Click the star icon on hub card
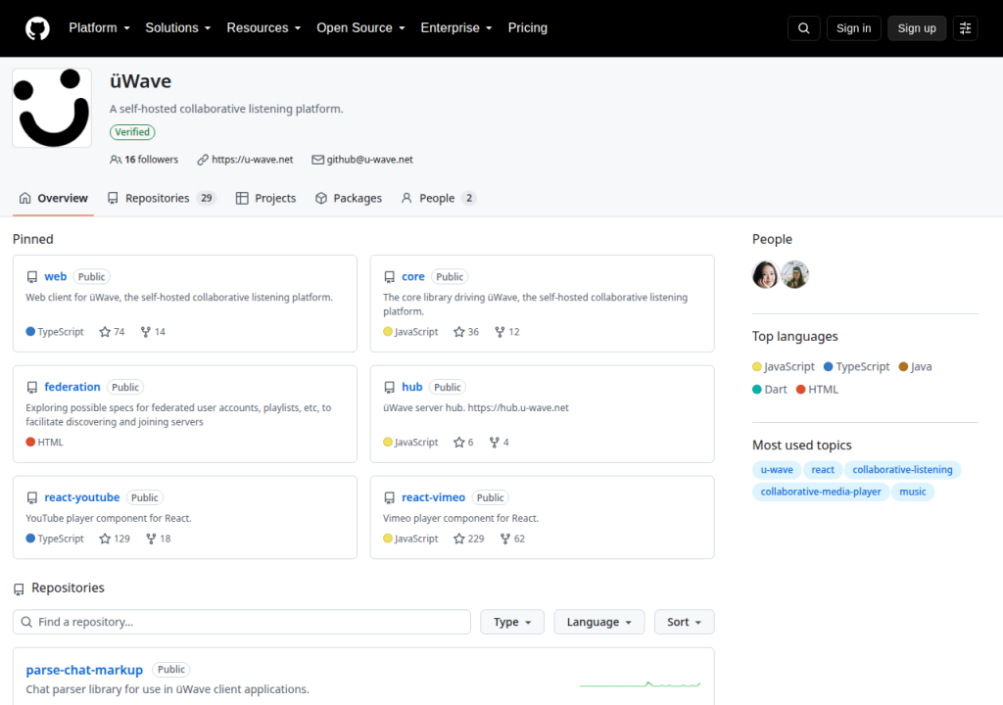The height and width of the screenshot is (705, 1003). pos(458,442)
